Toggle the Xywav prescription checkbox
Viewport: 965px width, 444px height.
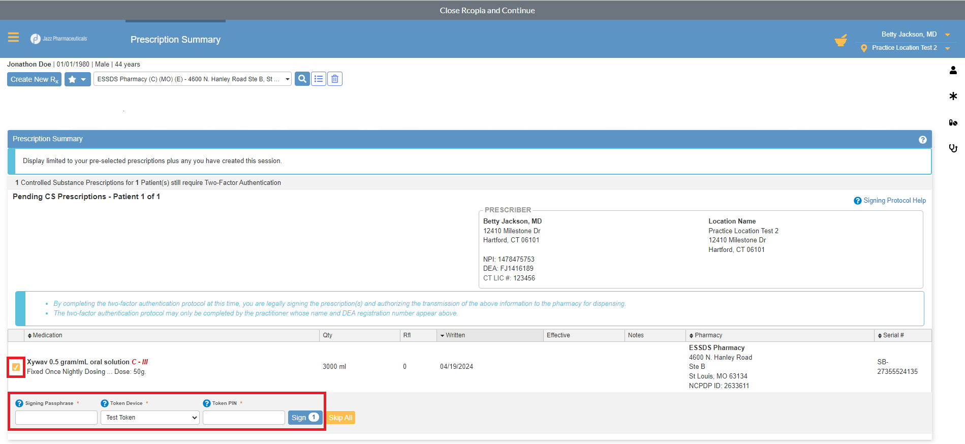16,367
